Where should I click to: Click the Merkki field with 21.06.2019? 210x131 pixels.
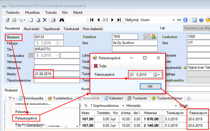(57, 74)
